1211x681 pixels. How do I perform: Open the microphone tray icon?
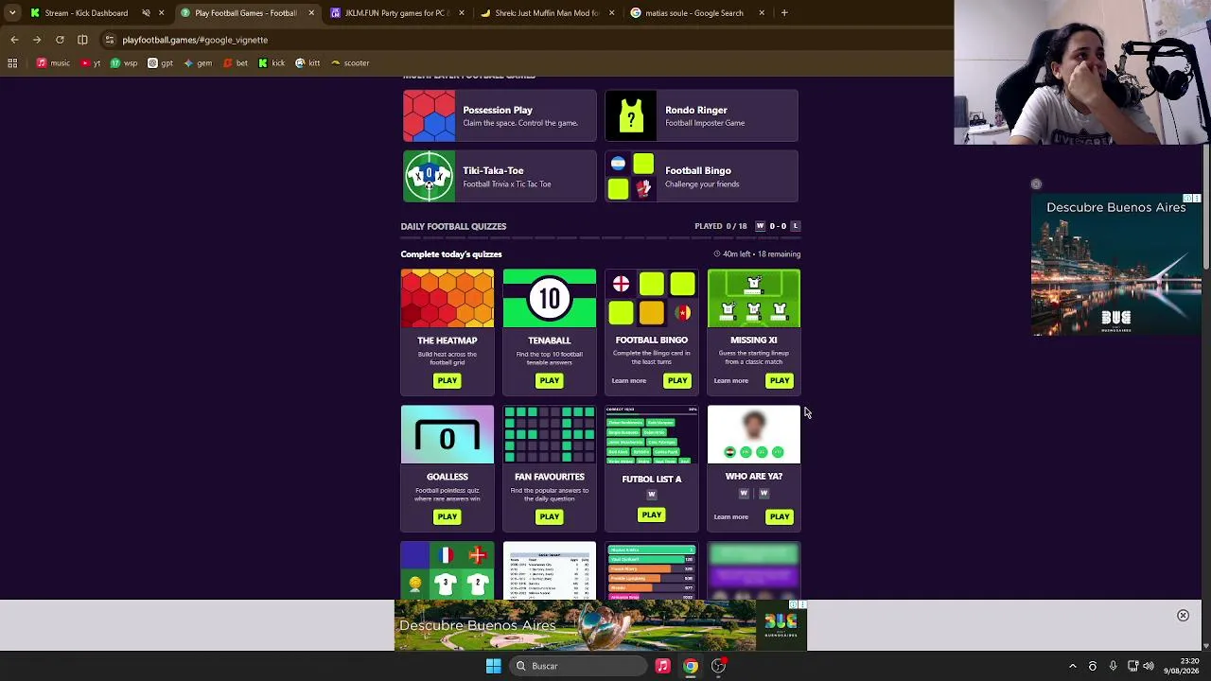pyautogui.click(x=1113, y=666)
